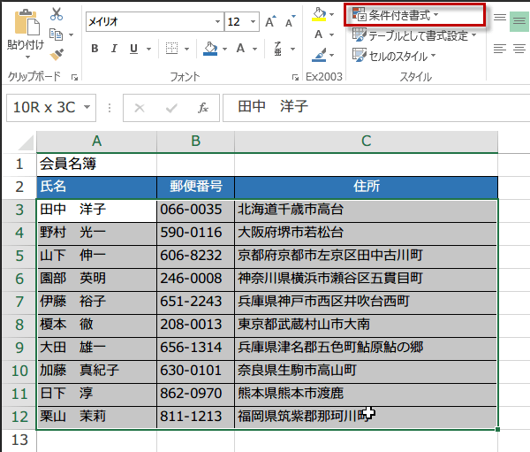Open the クリップボード group dialog launcher
Image resolution: width=530 pixels, height=452 pixels.
click(74, 78)
